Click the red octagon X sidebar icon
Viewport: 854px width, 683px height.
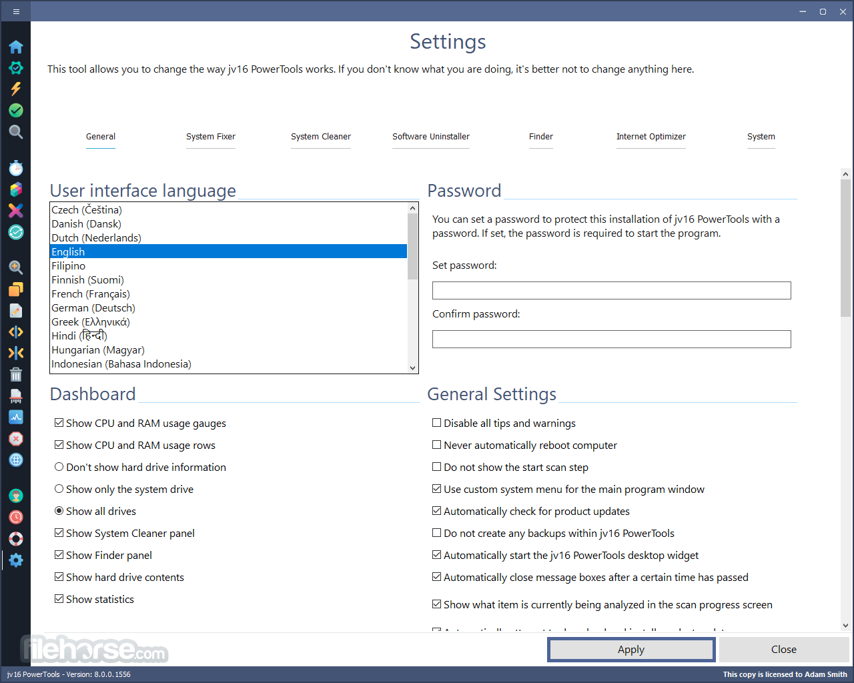click(x=16, y=438)
